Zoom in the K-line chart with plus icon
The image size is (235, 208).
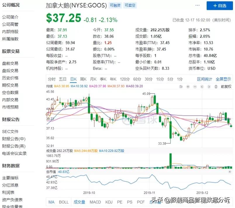point(188,87)
